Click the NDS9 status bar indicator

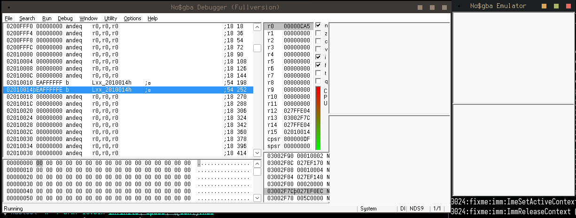pos(415,209)
